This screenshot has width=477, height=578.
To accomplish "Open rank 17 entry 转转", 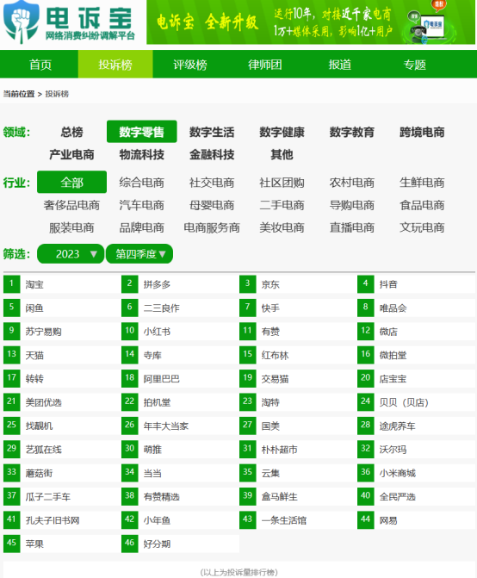I will 61,378.
